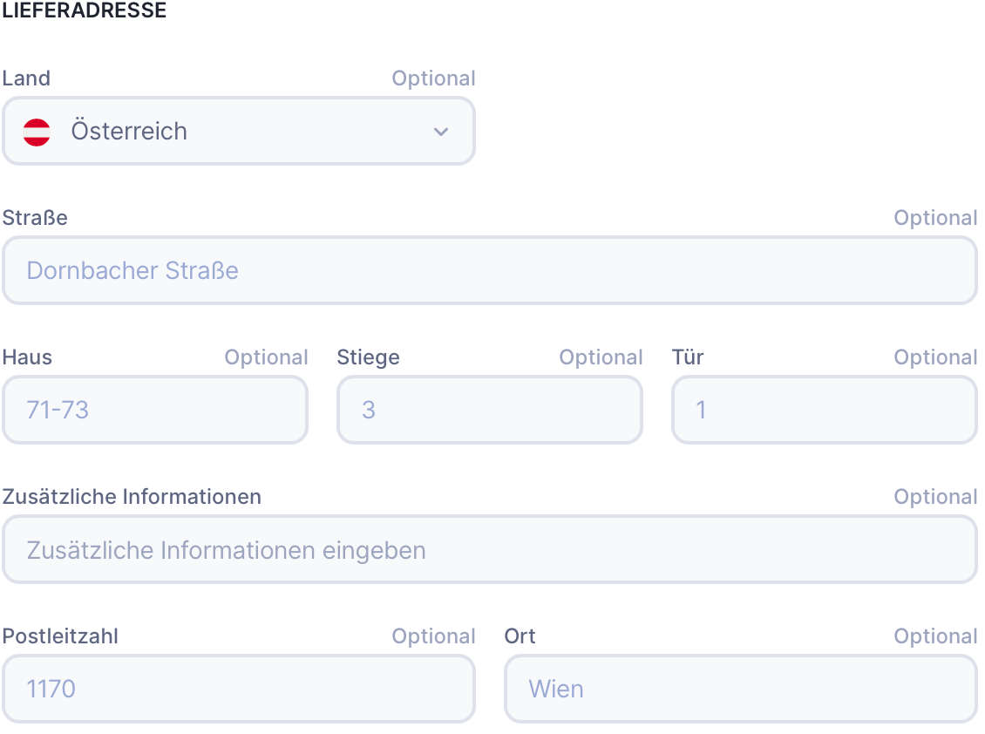Click the Haus number field
985x734 pixels.
point(154,411)
